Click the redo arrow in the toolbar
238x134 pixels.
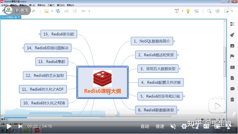tap(34, 11)
